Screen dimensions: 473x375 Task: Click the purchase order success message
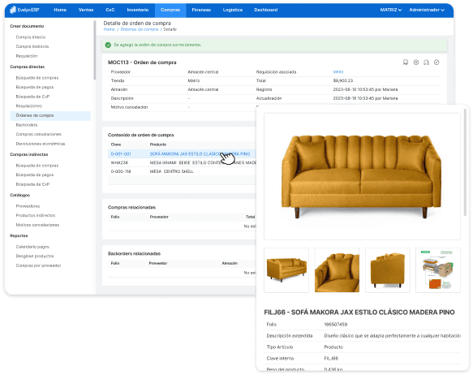tap(157, 45)
